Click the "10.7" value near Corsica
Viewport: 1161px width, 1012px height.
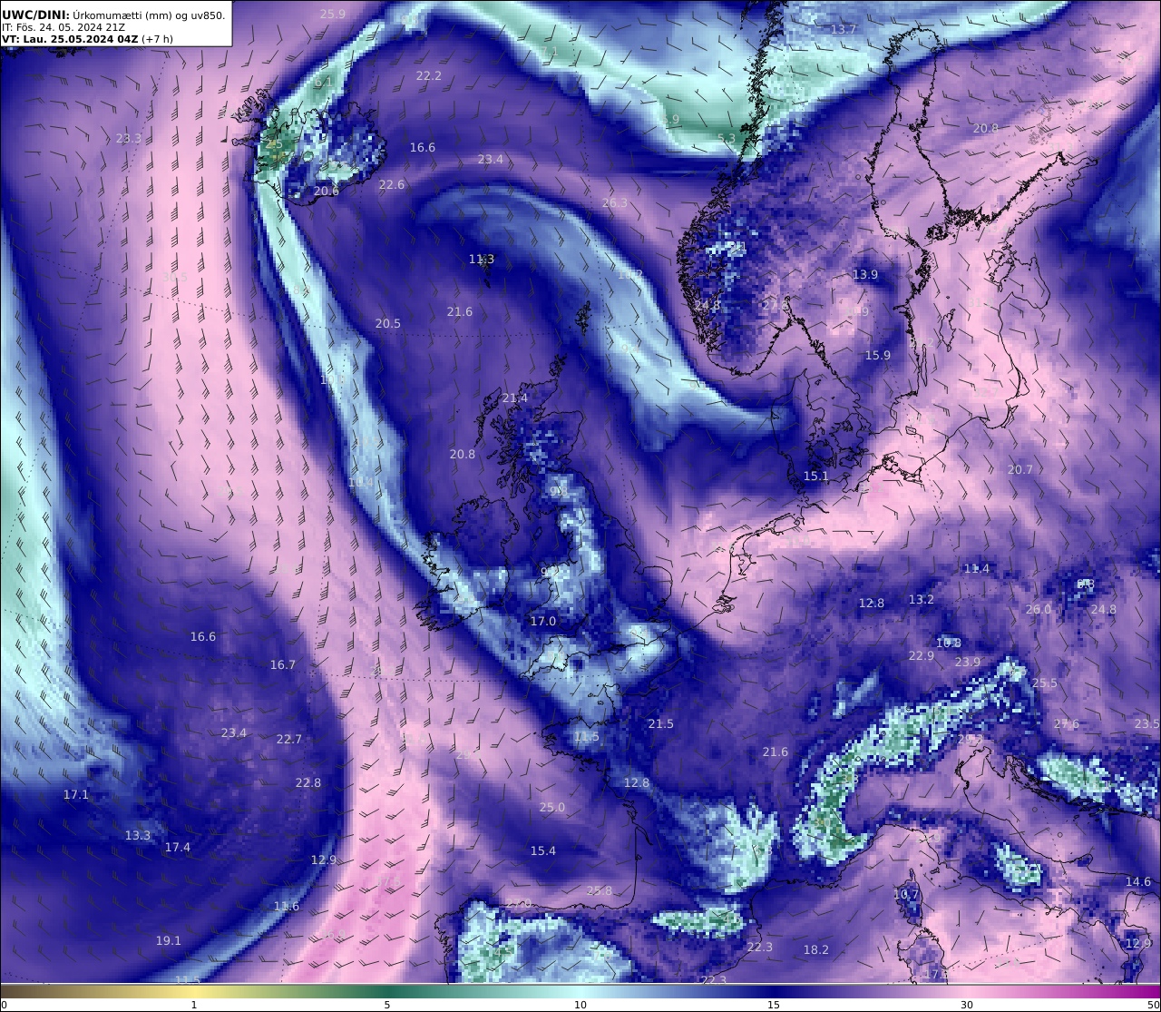coord(906,894)
